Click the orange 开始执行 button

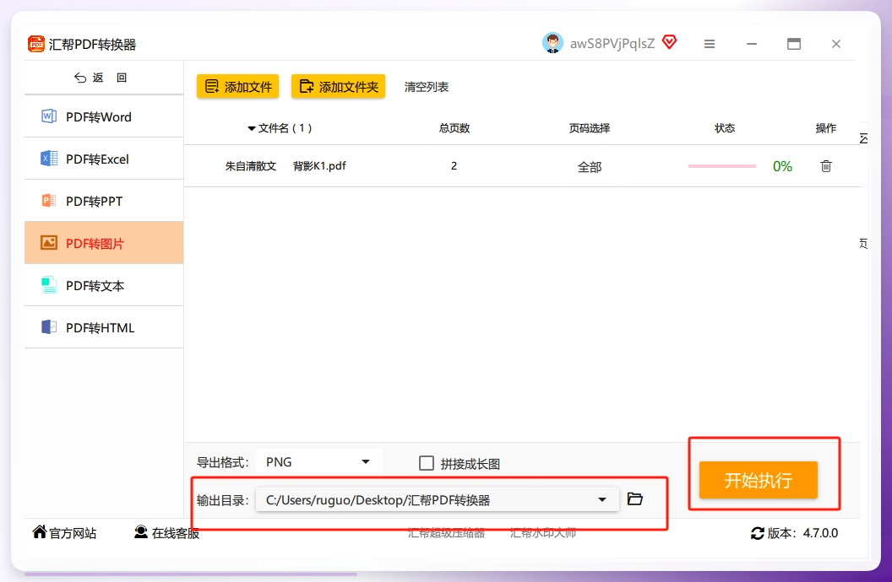coord(759,481)
